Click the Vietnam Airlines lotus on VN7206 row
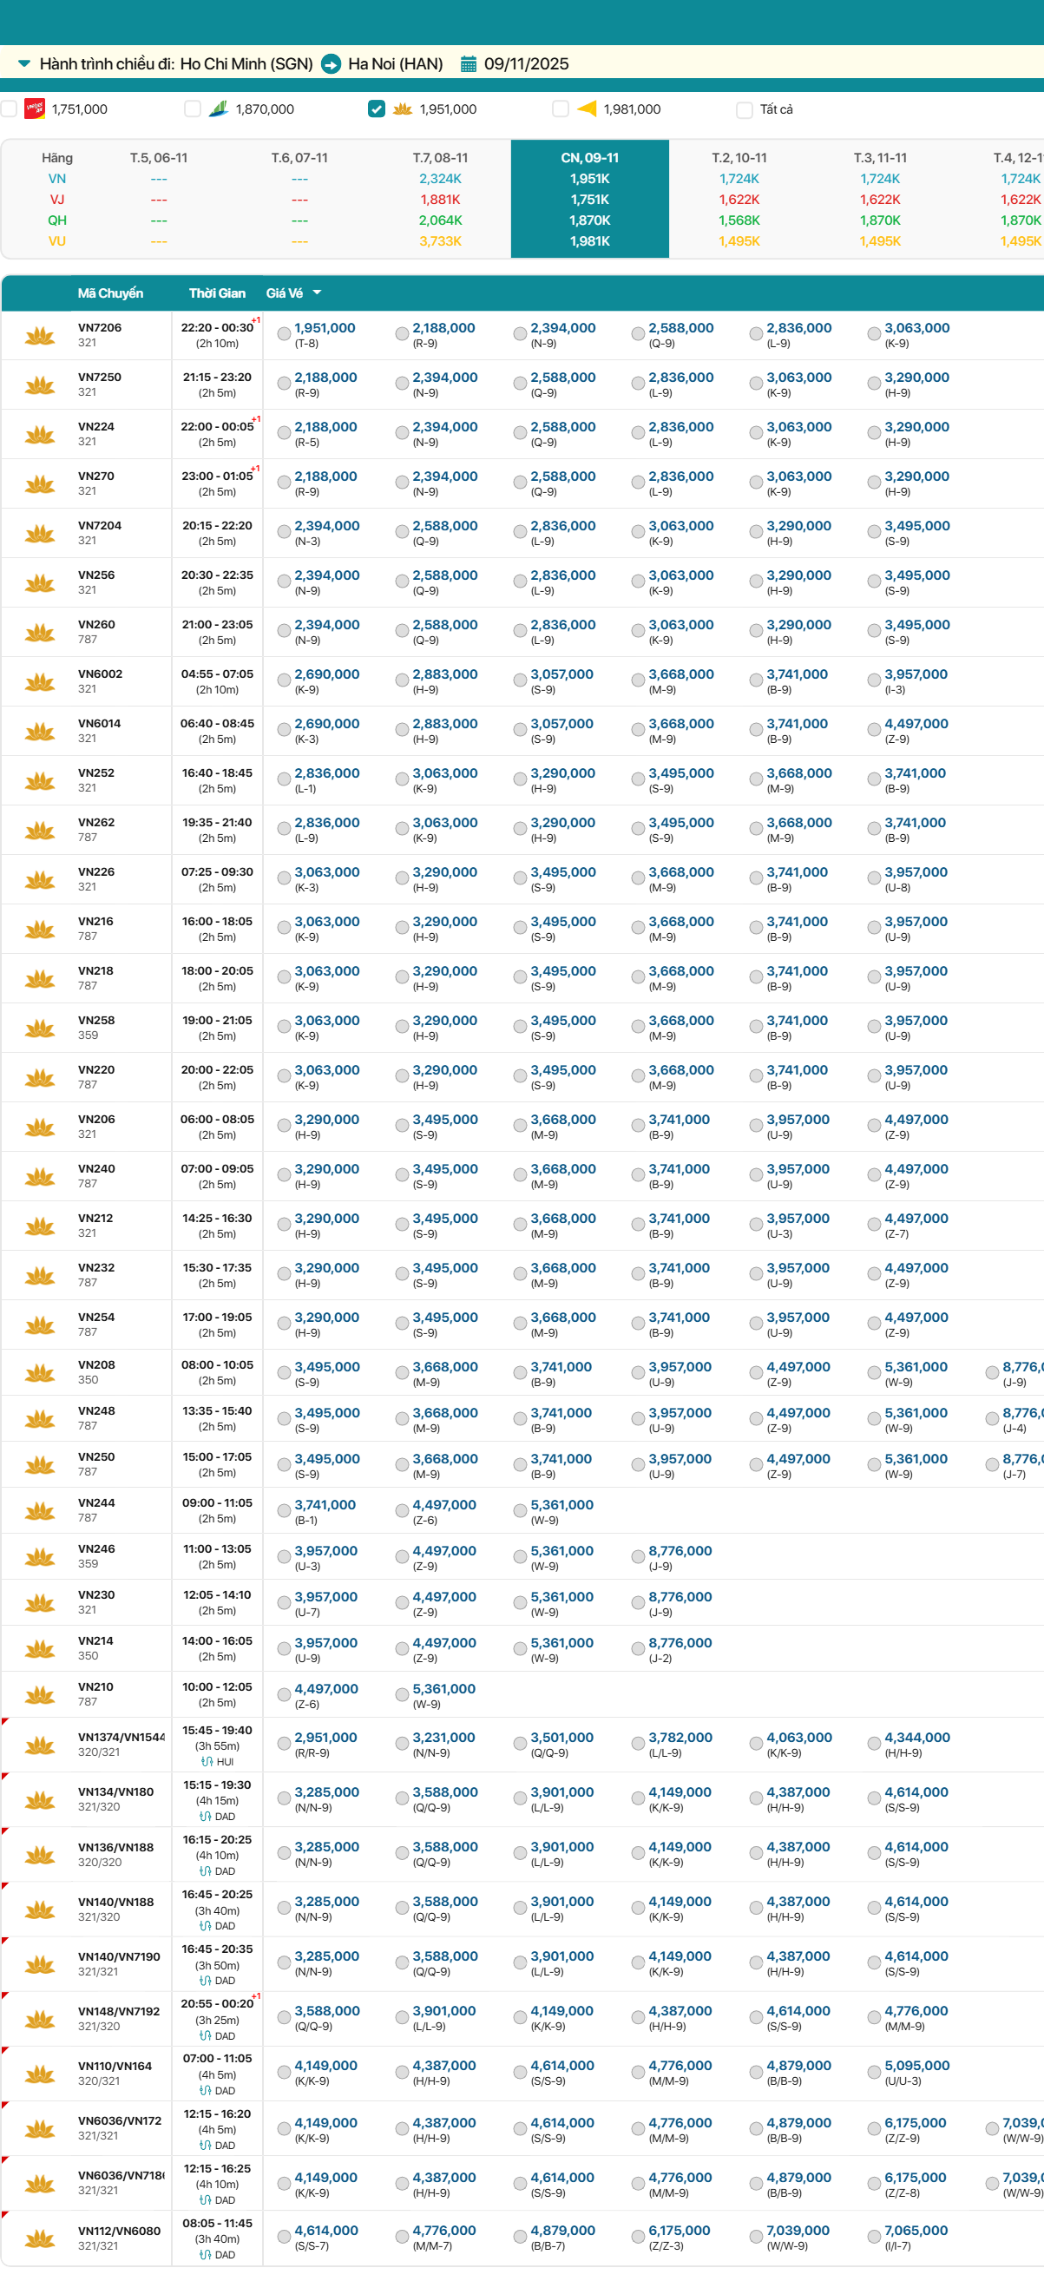This screenshot has width=1044, height=2281. [40, 336]
